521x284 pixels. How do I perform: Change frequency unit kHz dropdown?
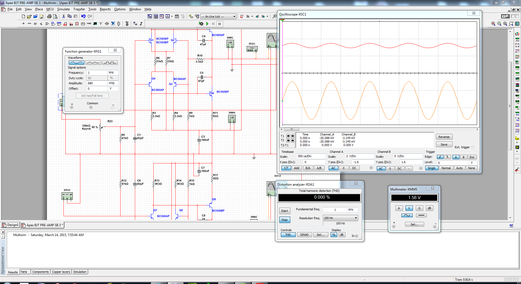pos(113,73)
